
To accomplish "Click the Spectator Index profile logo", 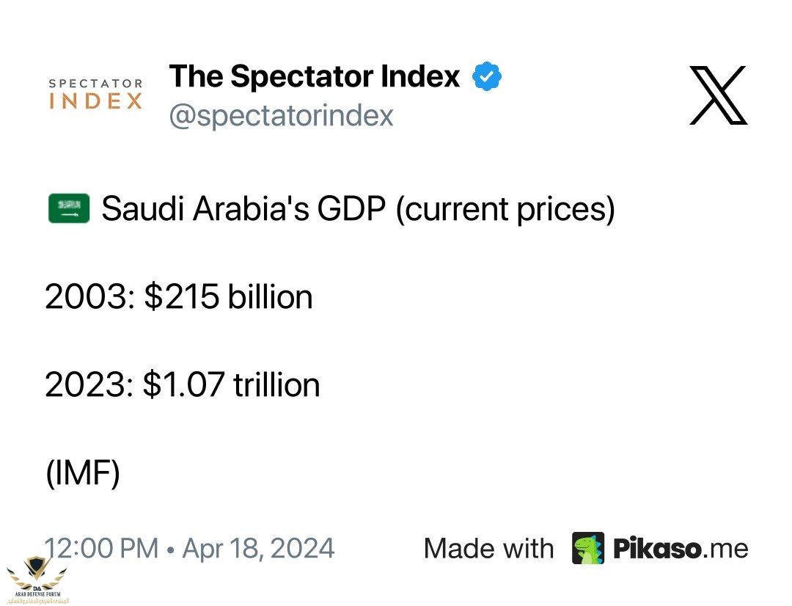I will click(x=95, y=94).
